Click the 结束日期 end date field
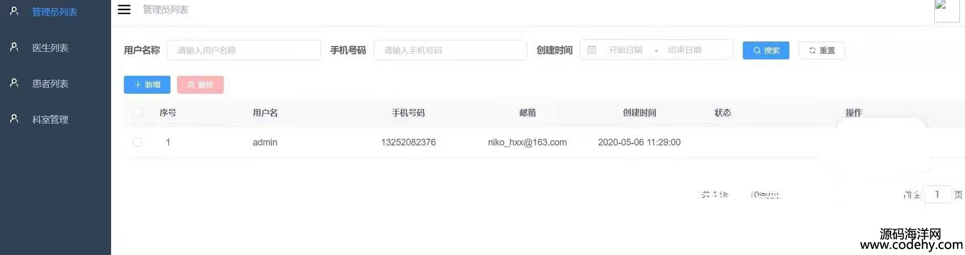Screen dimensions: 965x255 coord(684,50)
